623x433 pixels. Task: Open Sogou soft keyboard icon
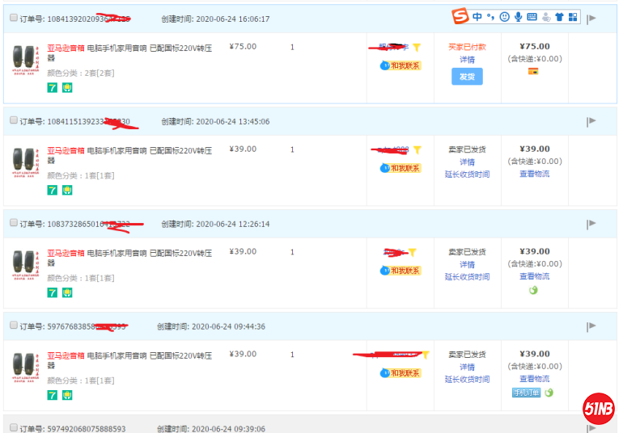click(532, 16)
